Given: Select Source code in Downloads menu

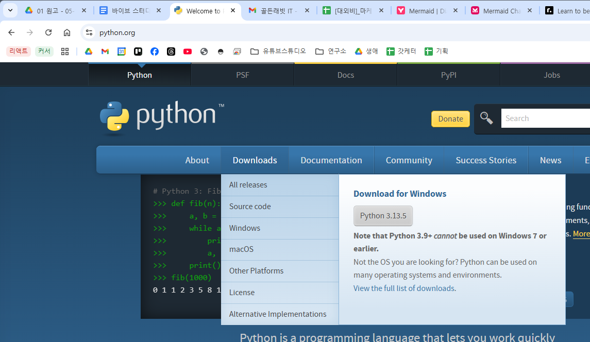Looking at the screenshot, I should [x=280, y=207].
